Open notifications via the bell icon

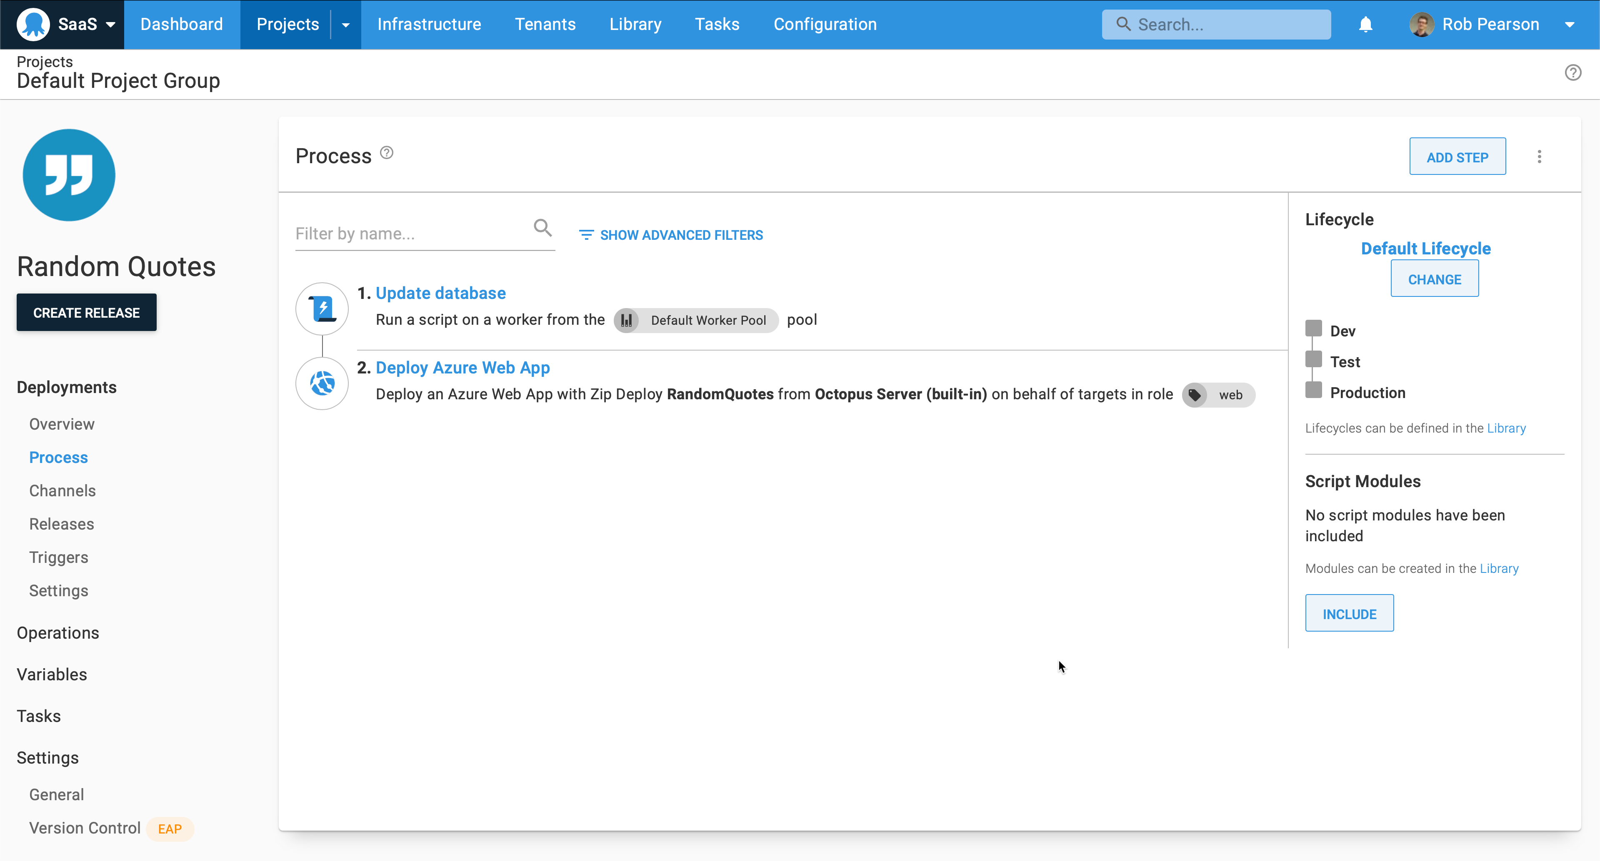1365,24
